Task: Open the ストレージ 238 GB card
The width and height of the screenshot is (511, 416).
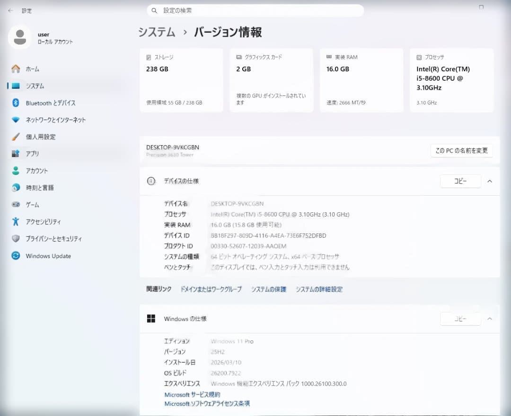Action: pyautogui.click(x=181, y=80)
